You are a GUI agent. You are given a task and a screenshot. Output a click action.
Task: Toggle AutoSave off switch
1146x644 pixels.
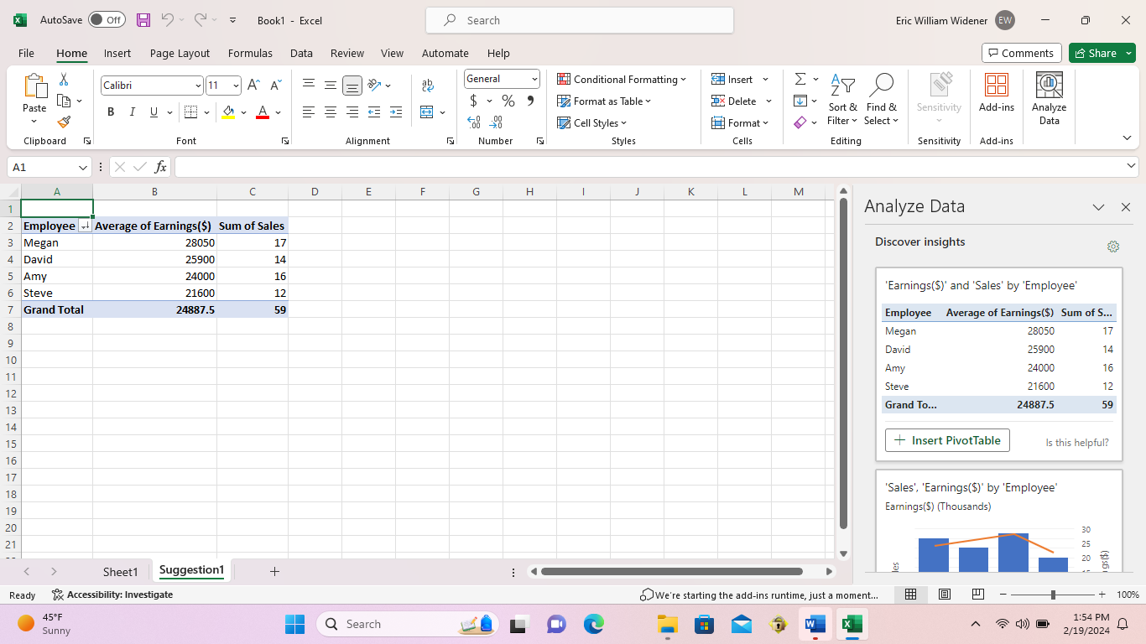pyautogui.click(x=107, y=20)
